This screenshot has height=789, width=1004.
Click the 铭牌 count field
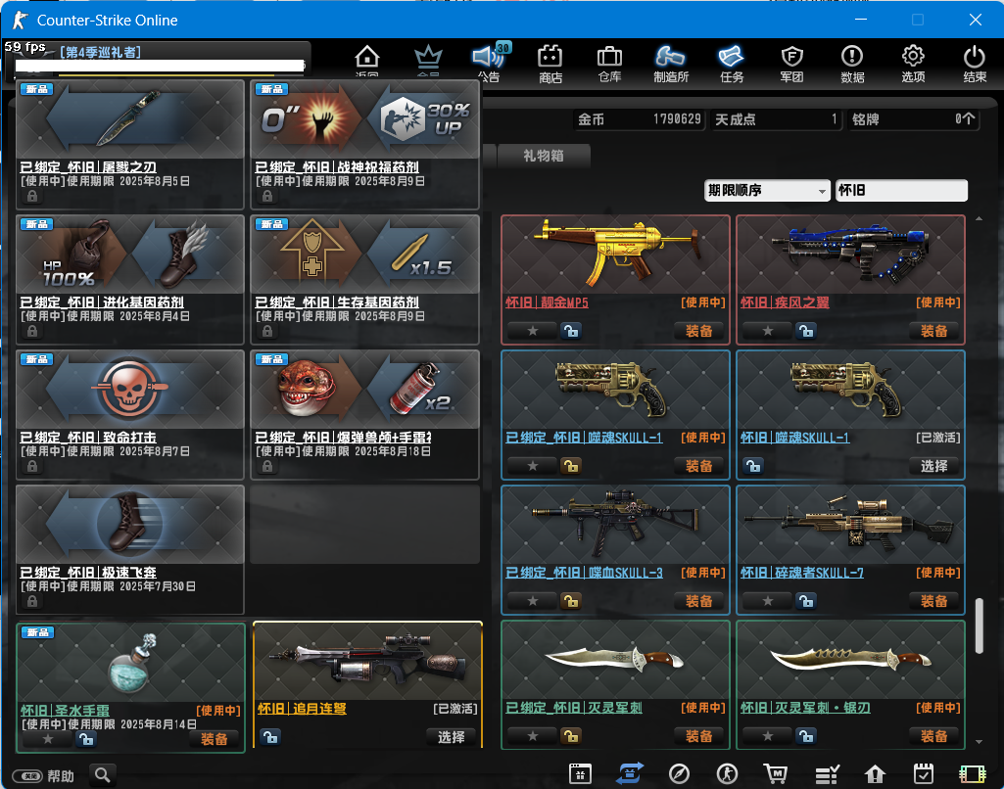point(913,119)
